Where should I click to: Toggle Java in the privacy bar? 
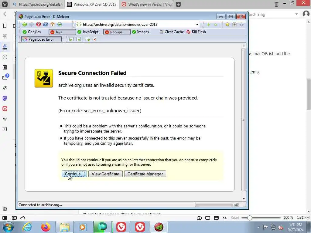coord(62,32)
